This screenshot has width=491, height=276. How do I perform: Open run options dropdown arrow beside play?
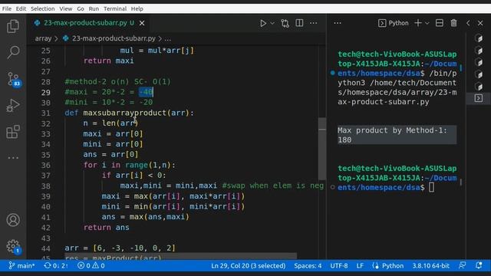272,23
